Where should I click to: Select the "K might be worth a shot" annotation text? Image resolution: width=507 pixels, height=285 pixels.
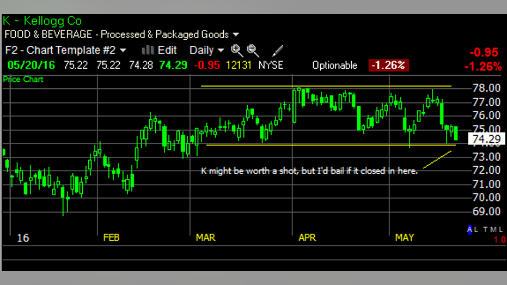point(309,171)
